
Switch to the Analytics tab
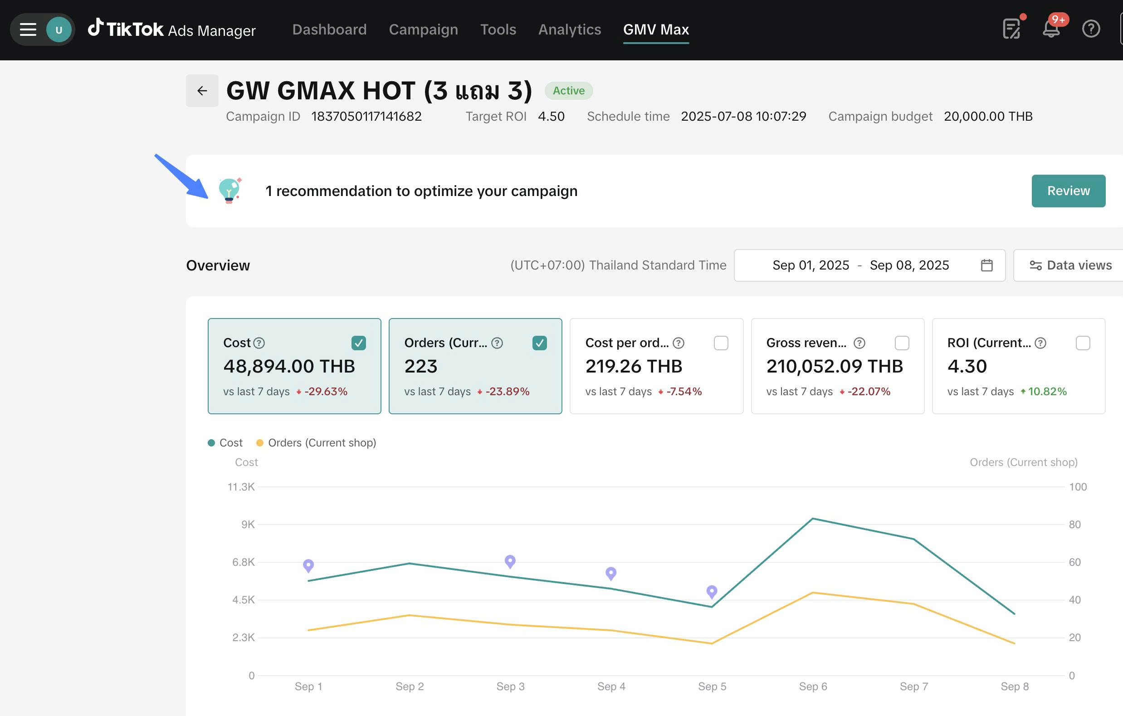569,29
